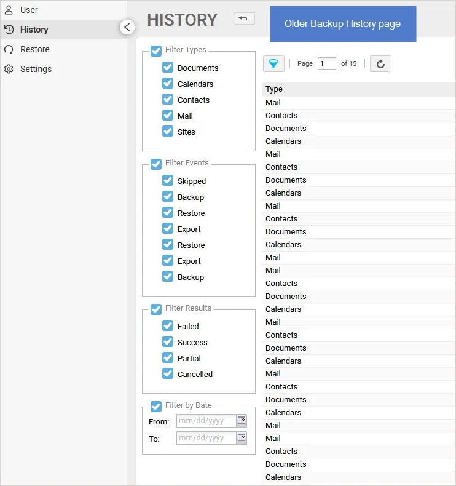
Task: Select History in the sidebar menu
Action: tap(34, 30)
